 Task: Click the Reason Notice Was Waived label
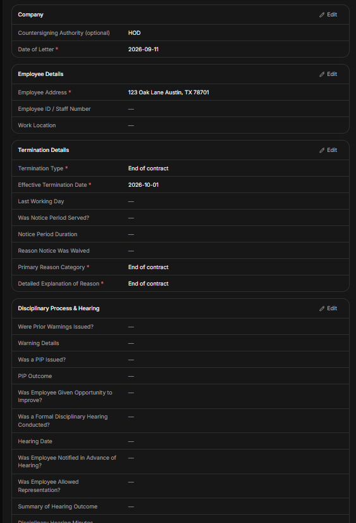tap(54, 251)
